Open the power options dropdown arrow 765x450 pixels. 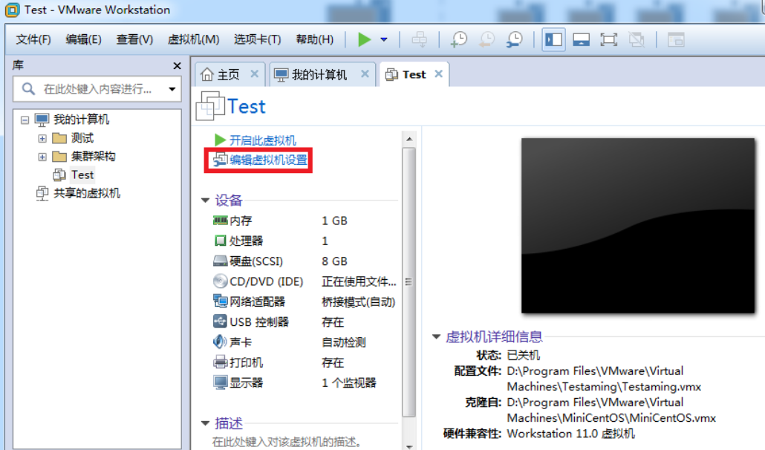pyautogui.click(x=384, y=39)
